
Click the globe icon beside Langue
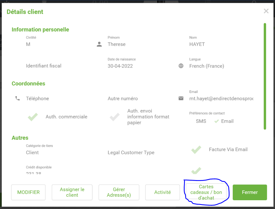181,66
